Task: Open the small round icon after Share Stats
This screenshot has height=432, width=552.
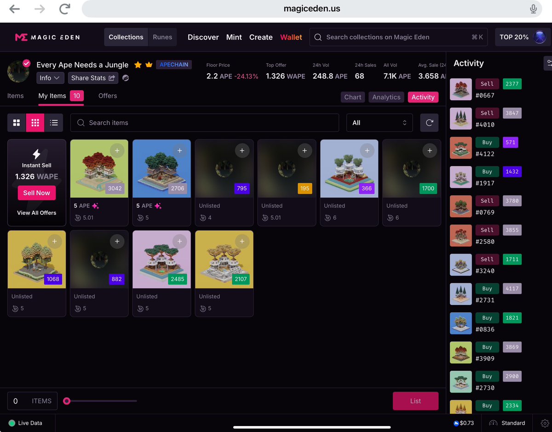Action: (x=126, y=78)
